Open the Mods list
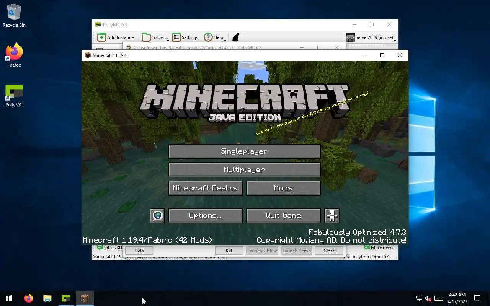 [x=283, y=188]
